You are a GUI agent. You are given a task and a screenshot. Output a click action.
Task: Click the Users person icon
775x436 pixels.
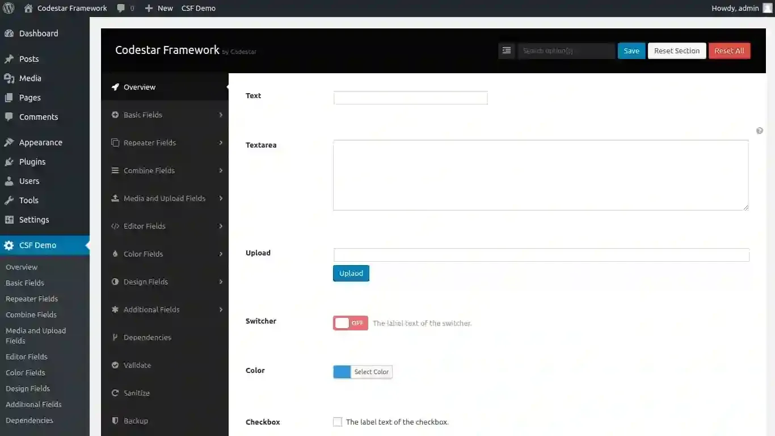[x=9, y=181]
